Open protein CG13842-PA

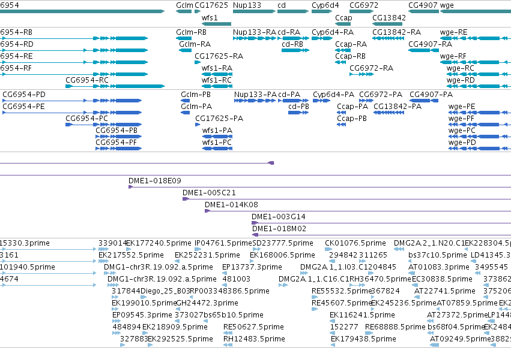click(398, 107)
